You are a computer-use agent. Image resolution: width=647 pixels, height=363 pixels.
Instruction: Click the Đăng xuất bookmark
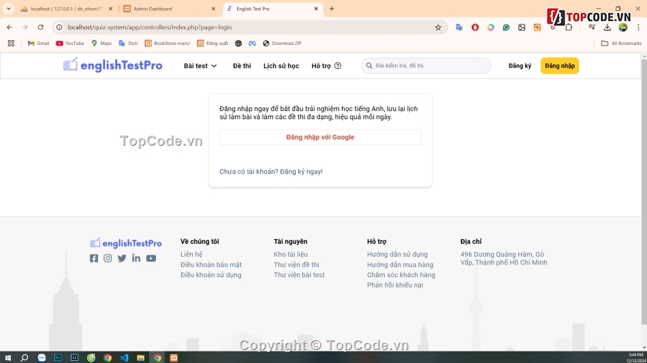pyautogui.click(x=212, y=44)
